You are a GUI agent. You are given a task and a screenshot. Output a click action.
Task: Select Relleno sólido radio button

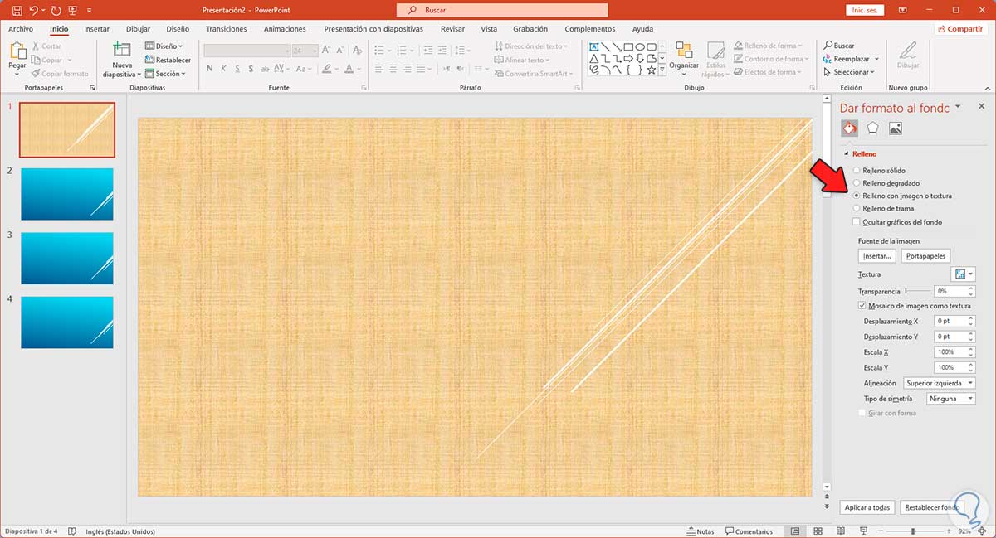857,170
